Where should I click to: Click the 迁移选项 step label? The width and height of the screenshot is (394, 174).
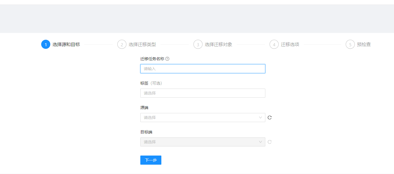click(290, 45)
